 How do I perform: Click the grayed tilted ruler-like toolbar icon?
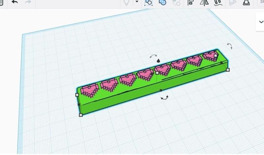click(x=232, y=3)
